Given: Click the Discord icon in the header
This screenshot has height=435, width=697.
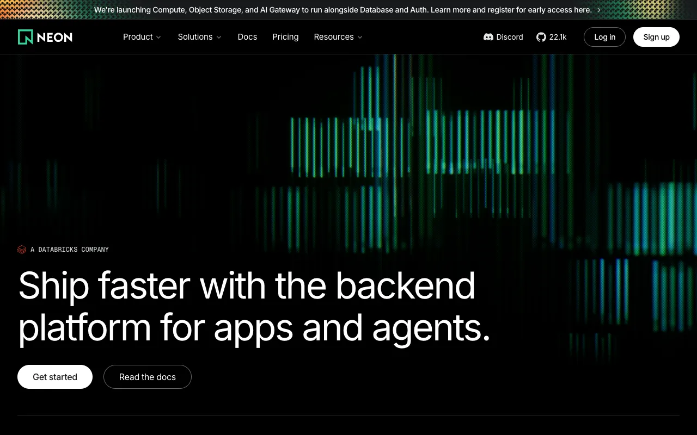Looking at the screenshot, I should coord(488,37).
